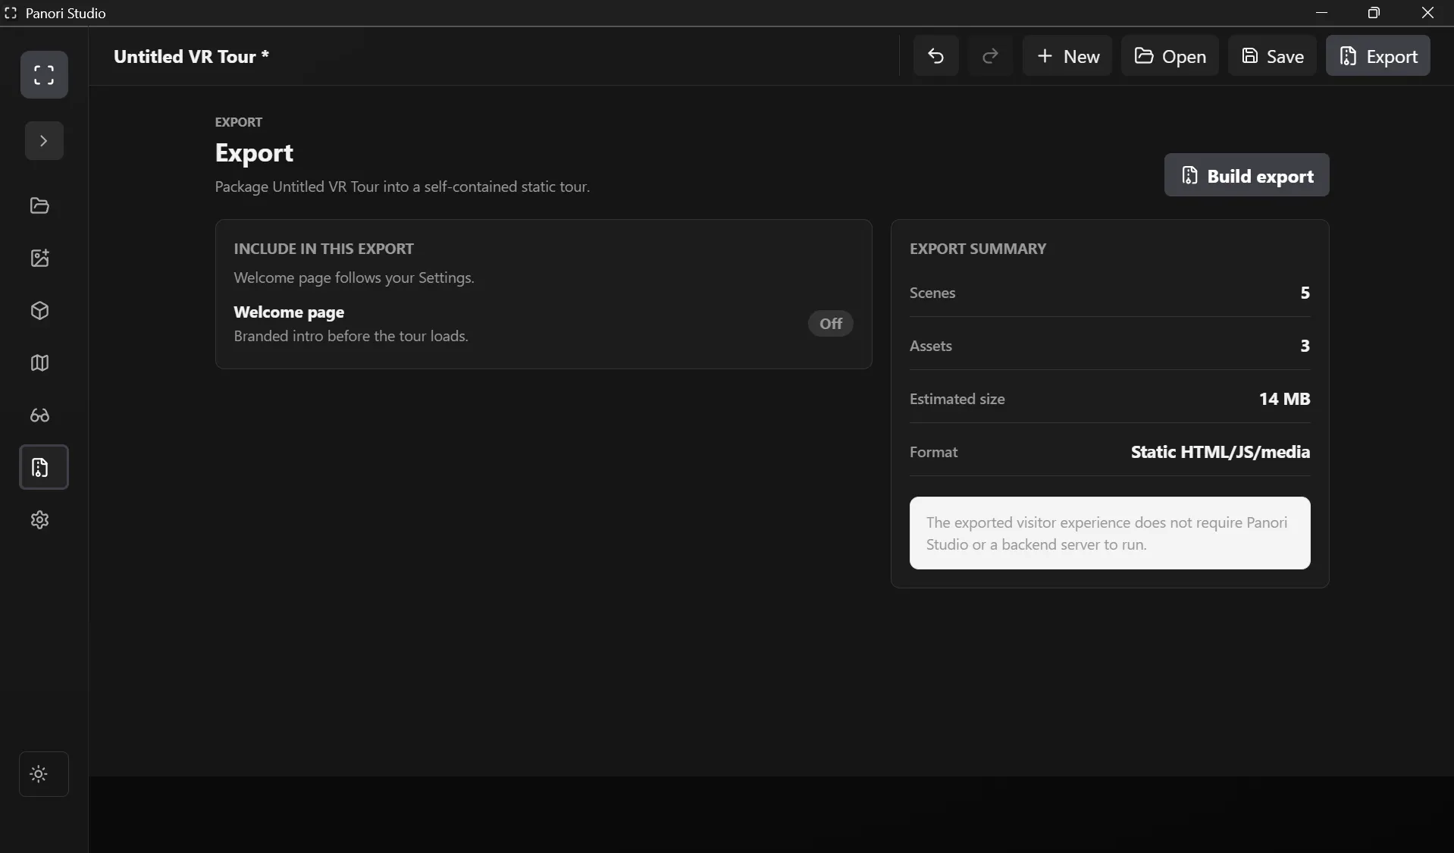Click the Static HTML/JS/media format value
This screenshot has height=853, width=1454.
(x=1220, y=452)
